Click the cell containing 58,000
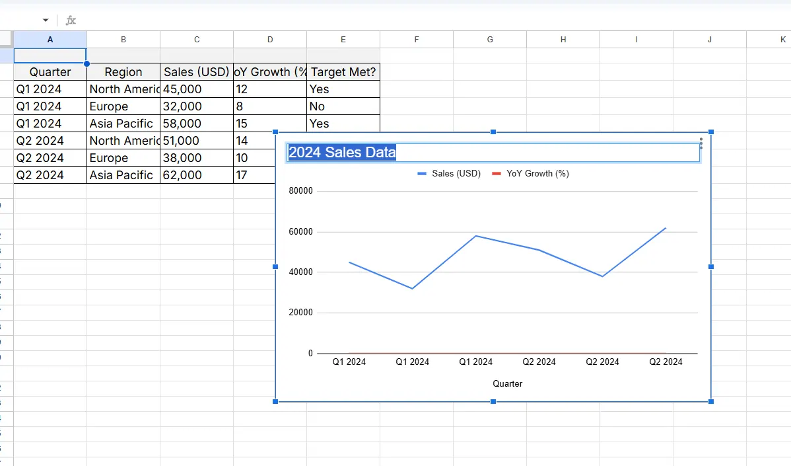Image resolution: width=791 pixels, height=466 pixels. click(x=196, y=124)
